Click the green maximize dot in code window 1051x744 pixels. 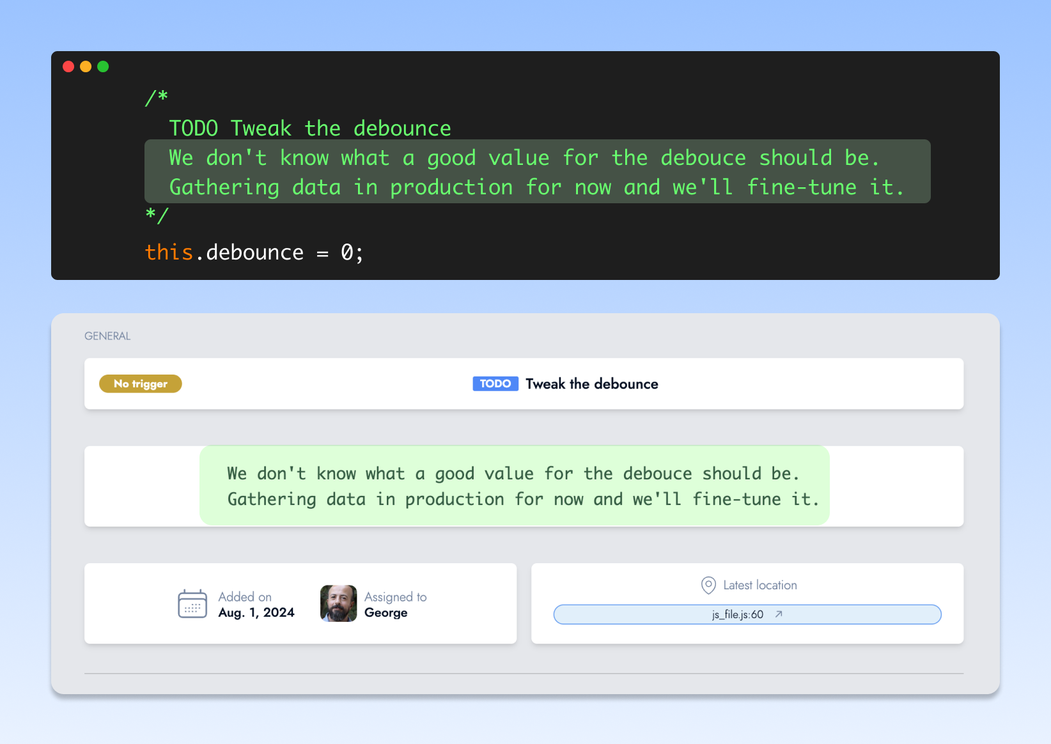(103, 66)
